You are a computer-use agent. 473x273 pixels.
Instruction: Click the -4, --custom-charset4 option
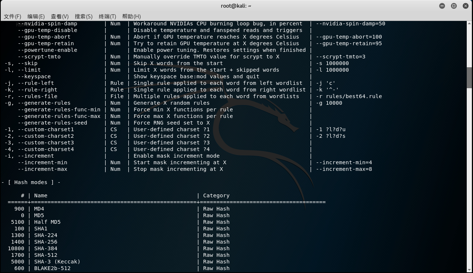39,149
